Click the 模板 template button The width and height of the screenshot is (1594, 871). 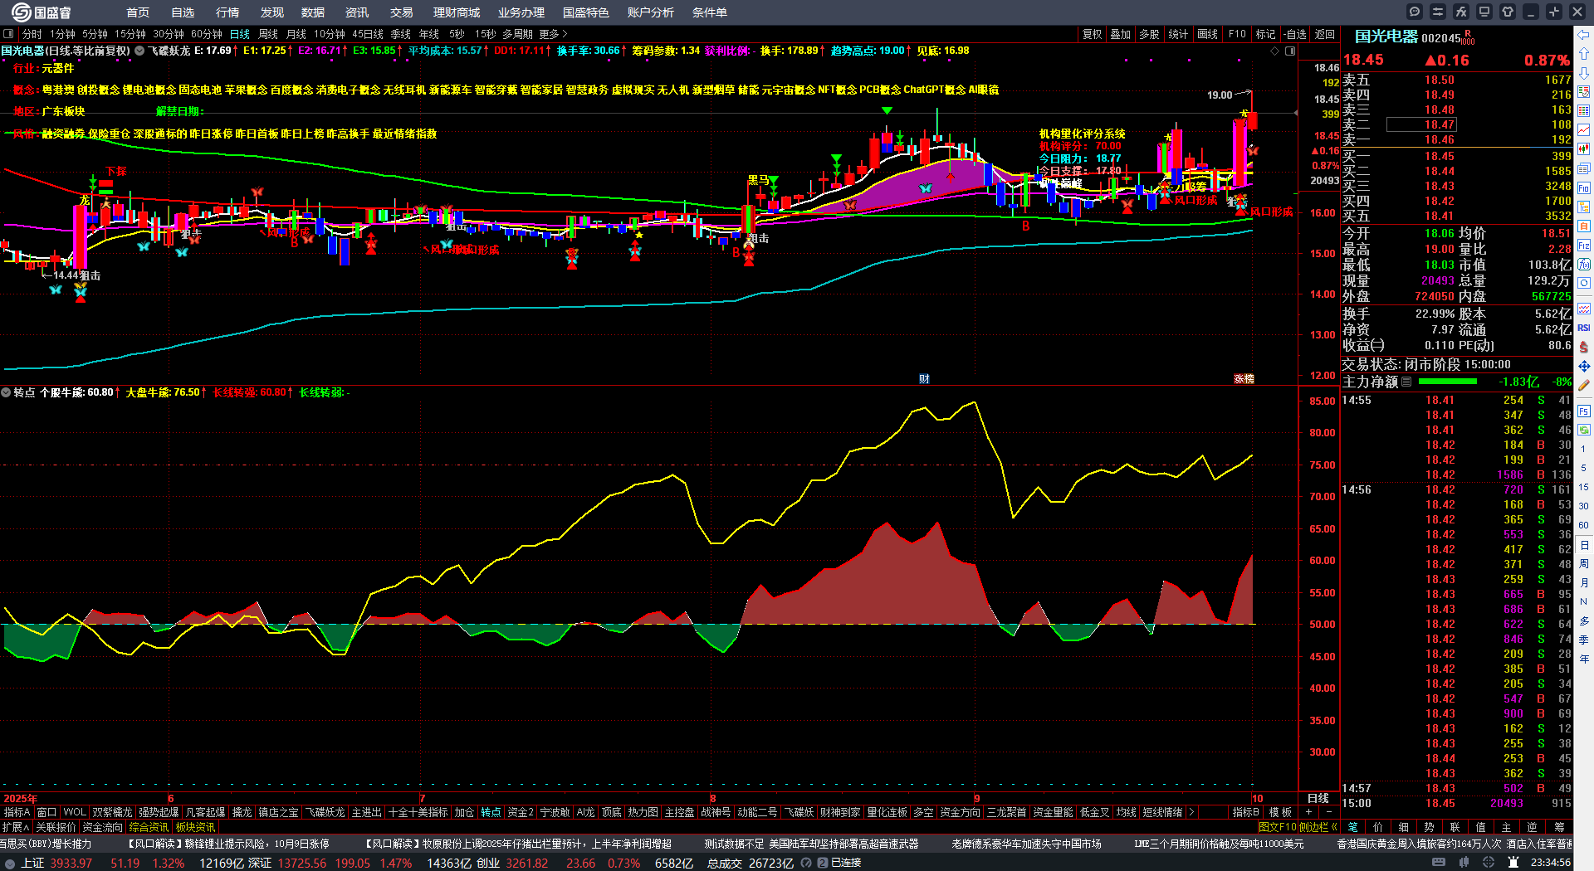[1280, 812]
